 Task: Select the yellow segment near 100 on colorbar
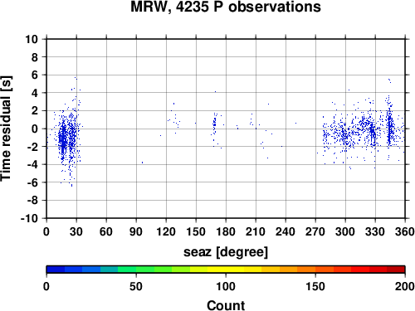point(226,270)
